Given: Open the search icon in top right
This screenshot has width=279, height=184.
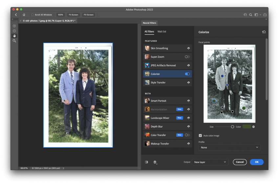Looking at the screenshot, I should (250, 15).
